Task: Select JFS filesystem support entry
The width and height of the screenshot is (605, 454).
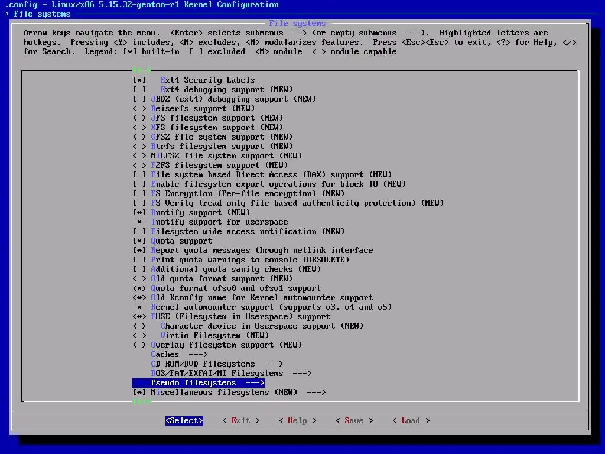Action: coord(207,118)
